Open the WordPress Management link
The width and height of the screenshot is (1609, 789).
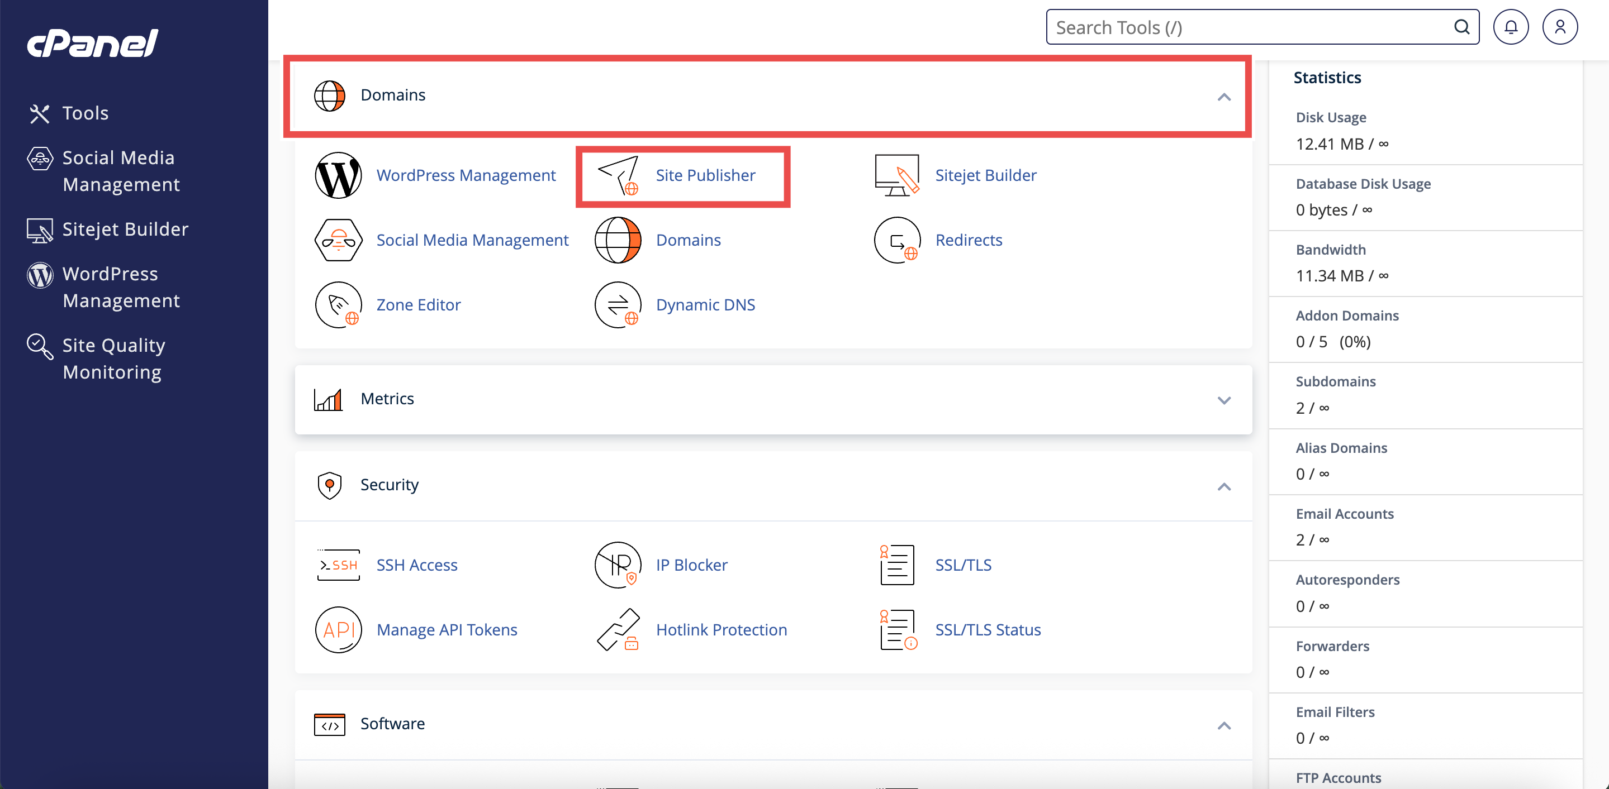[466, 175]
